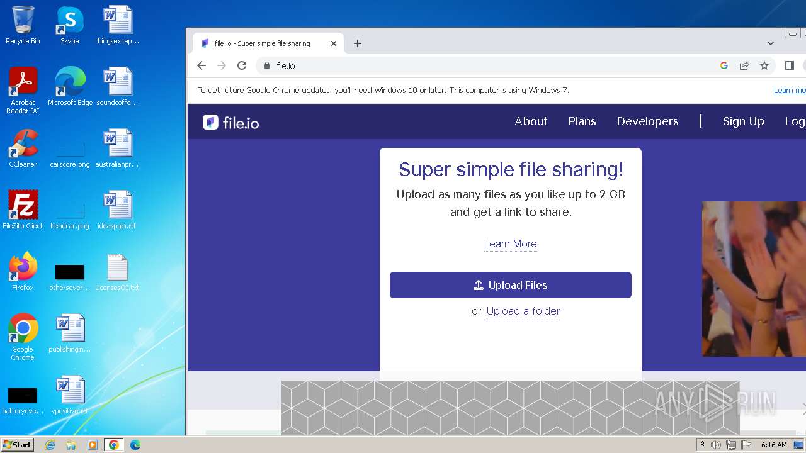
Task: Select the australianpr document icon
Action: 117,148
